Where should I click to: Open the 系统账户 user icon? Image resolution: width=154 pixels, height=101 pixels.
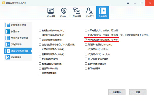tap(89, 11)
